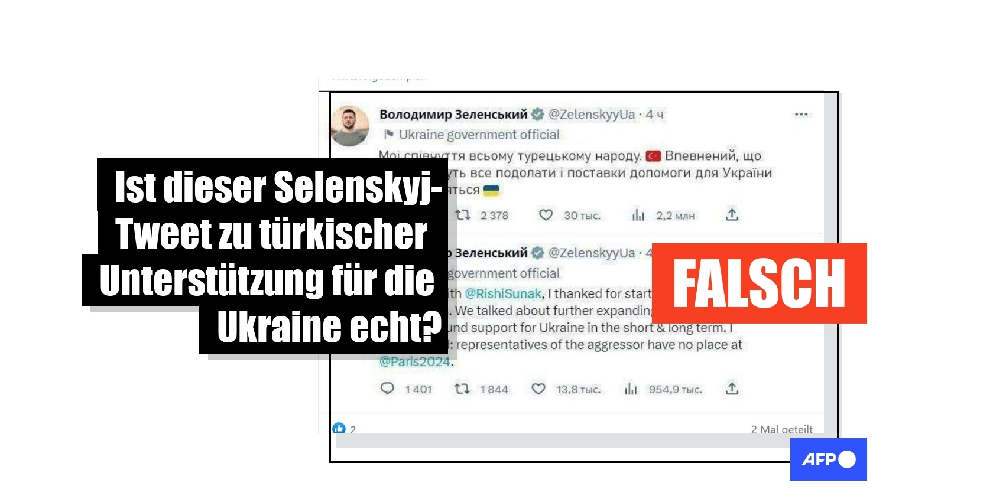The width and height of the screenshot is (993, 496).
Task: Follow the @RishiSunak mention link
Action: 503,293
